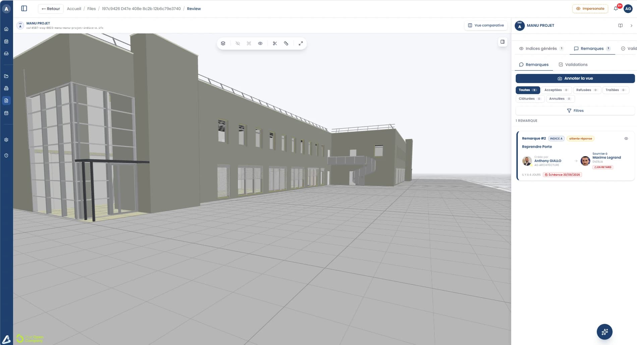Image resolution: width=637 pixels, height=345 pixels.
Task: Expand the Filtres options
Action: 575,111
